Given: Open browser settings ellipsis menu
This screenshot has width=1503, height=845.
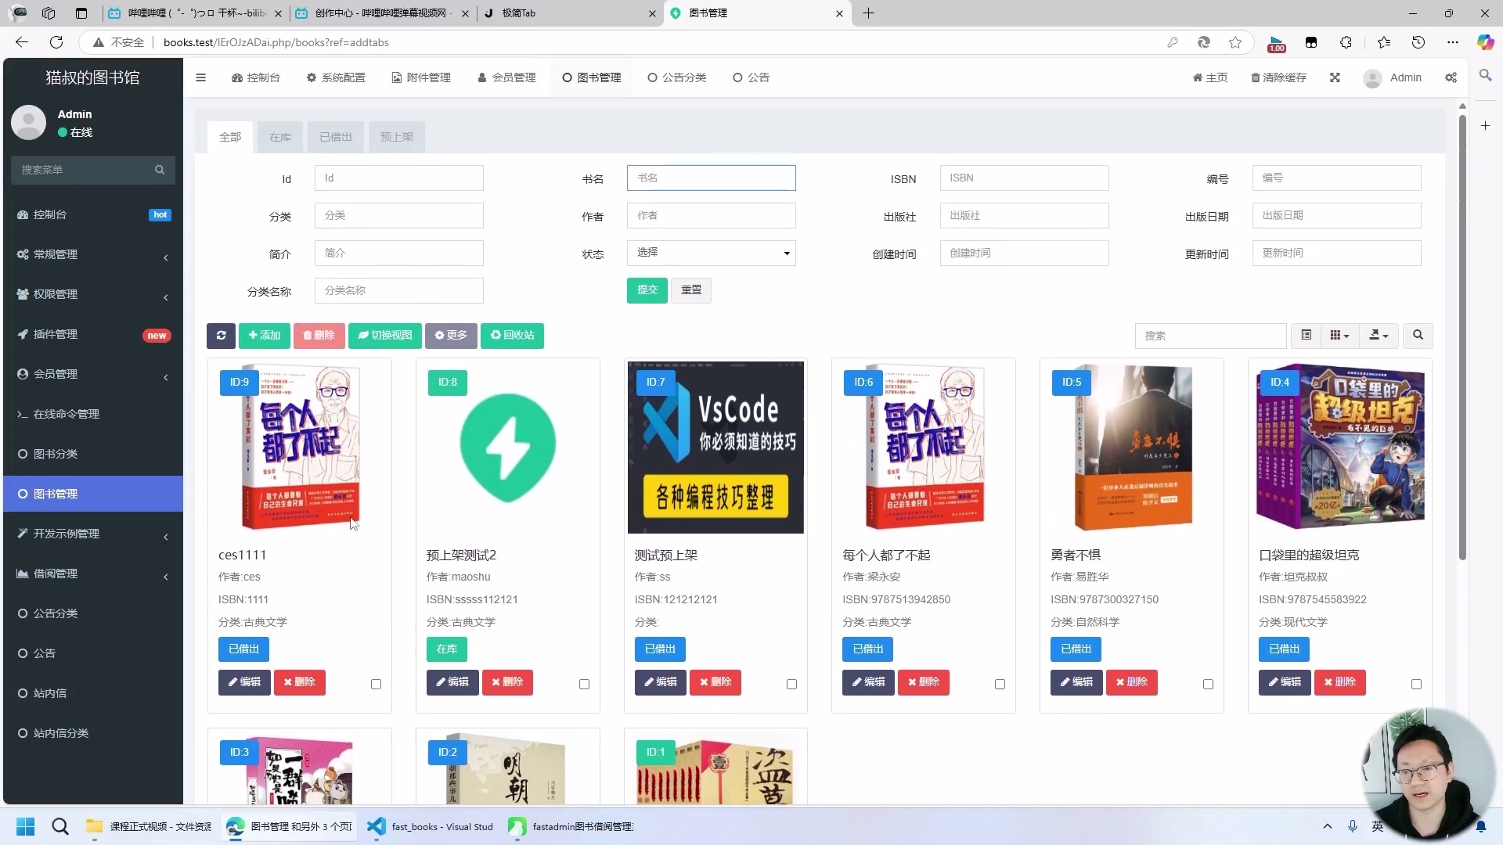Looking at the screenshot, I should coord(1453,42).
